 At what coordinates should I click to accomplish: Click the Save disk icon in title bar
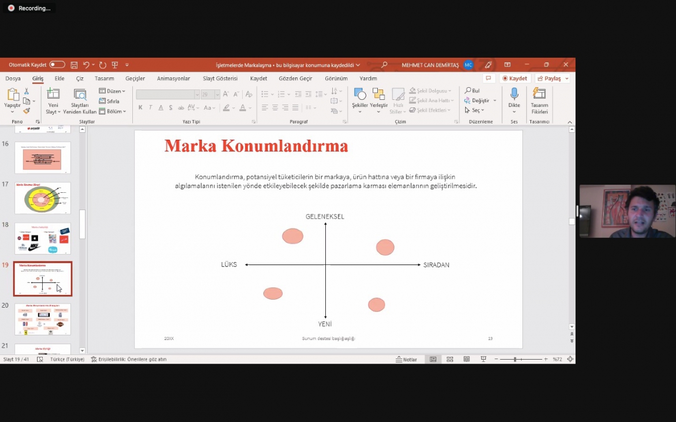74,65
